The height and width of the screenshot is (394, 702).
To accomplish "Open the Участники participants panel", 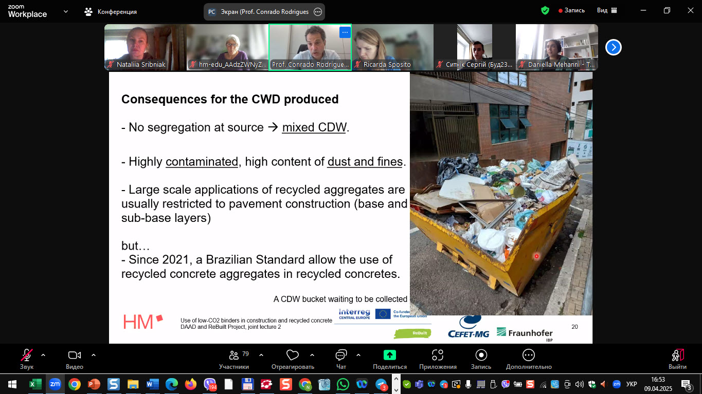I will point(234,358).
